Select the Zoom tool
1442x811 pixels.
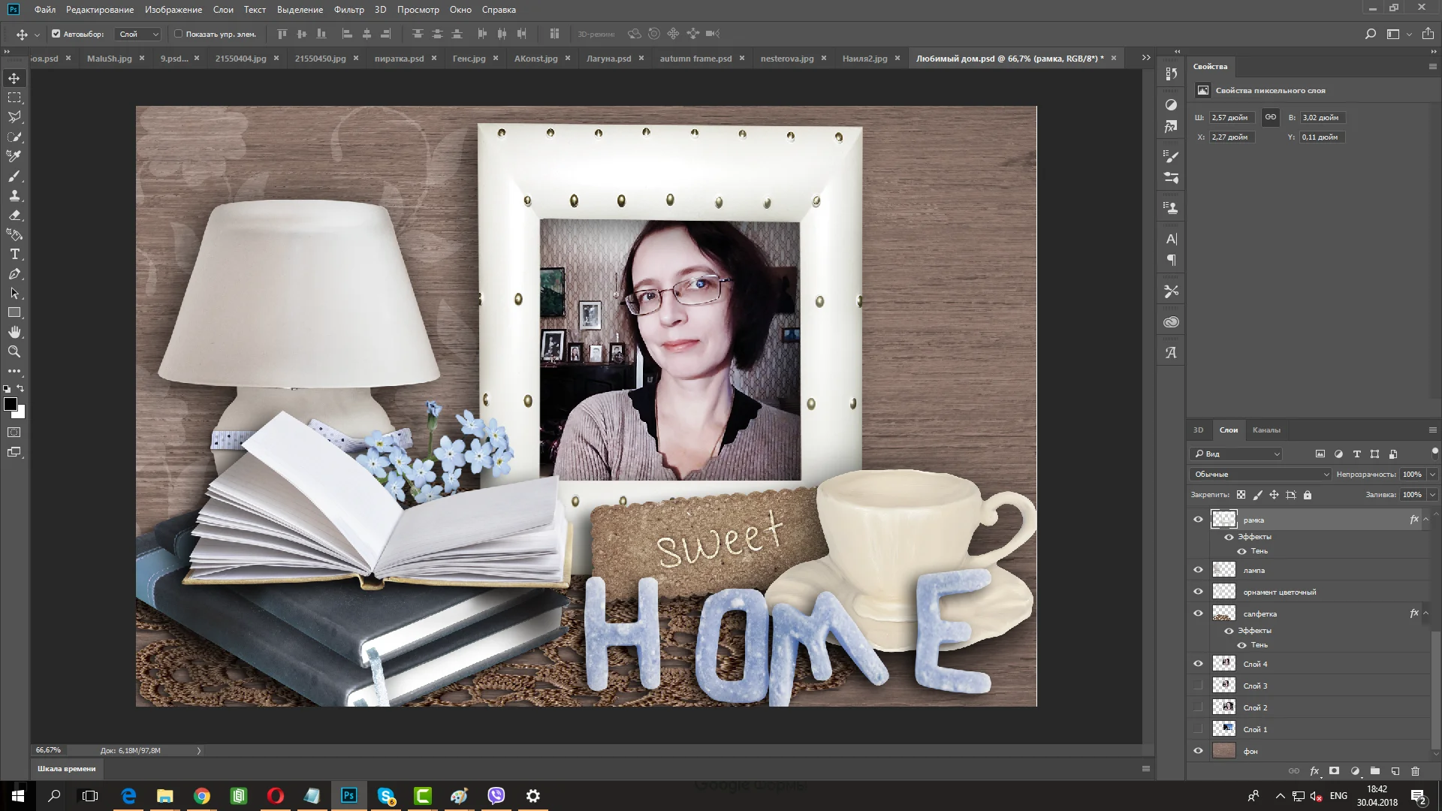(x=14, y=351)
